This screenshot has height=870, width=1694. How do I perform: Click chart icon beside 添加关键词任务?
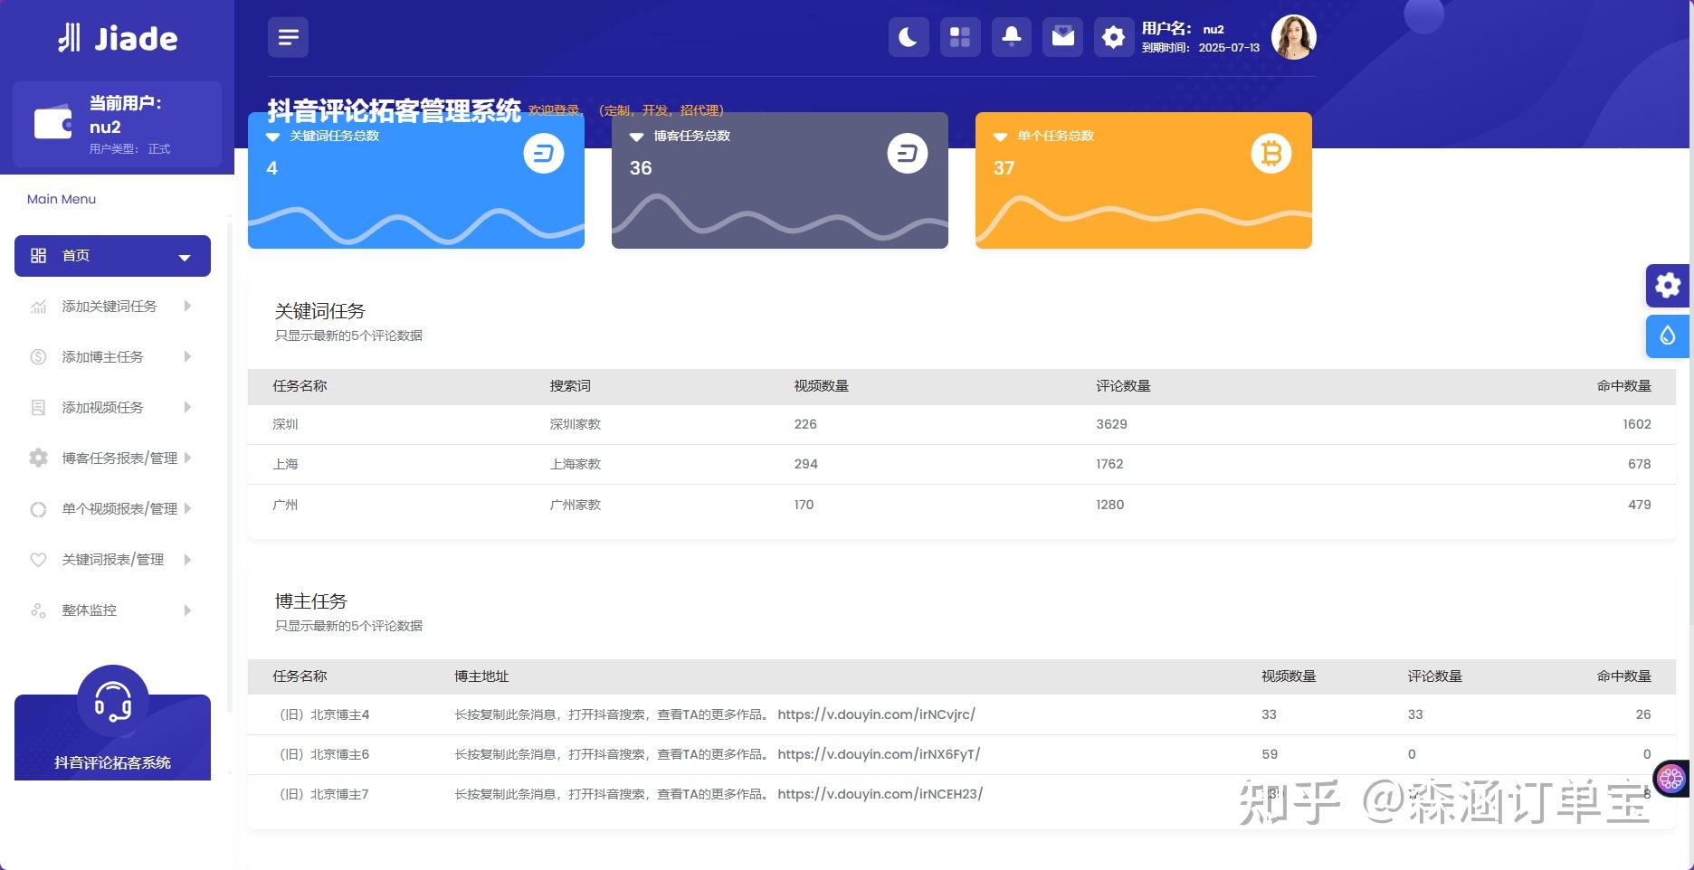(x=38, y=307)
